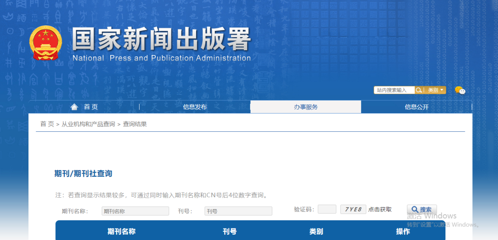Click the 类别 table column header
This screenshot has width=498, height=240.
(316, 231)
